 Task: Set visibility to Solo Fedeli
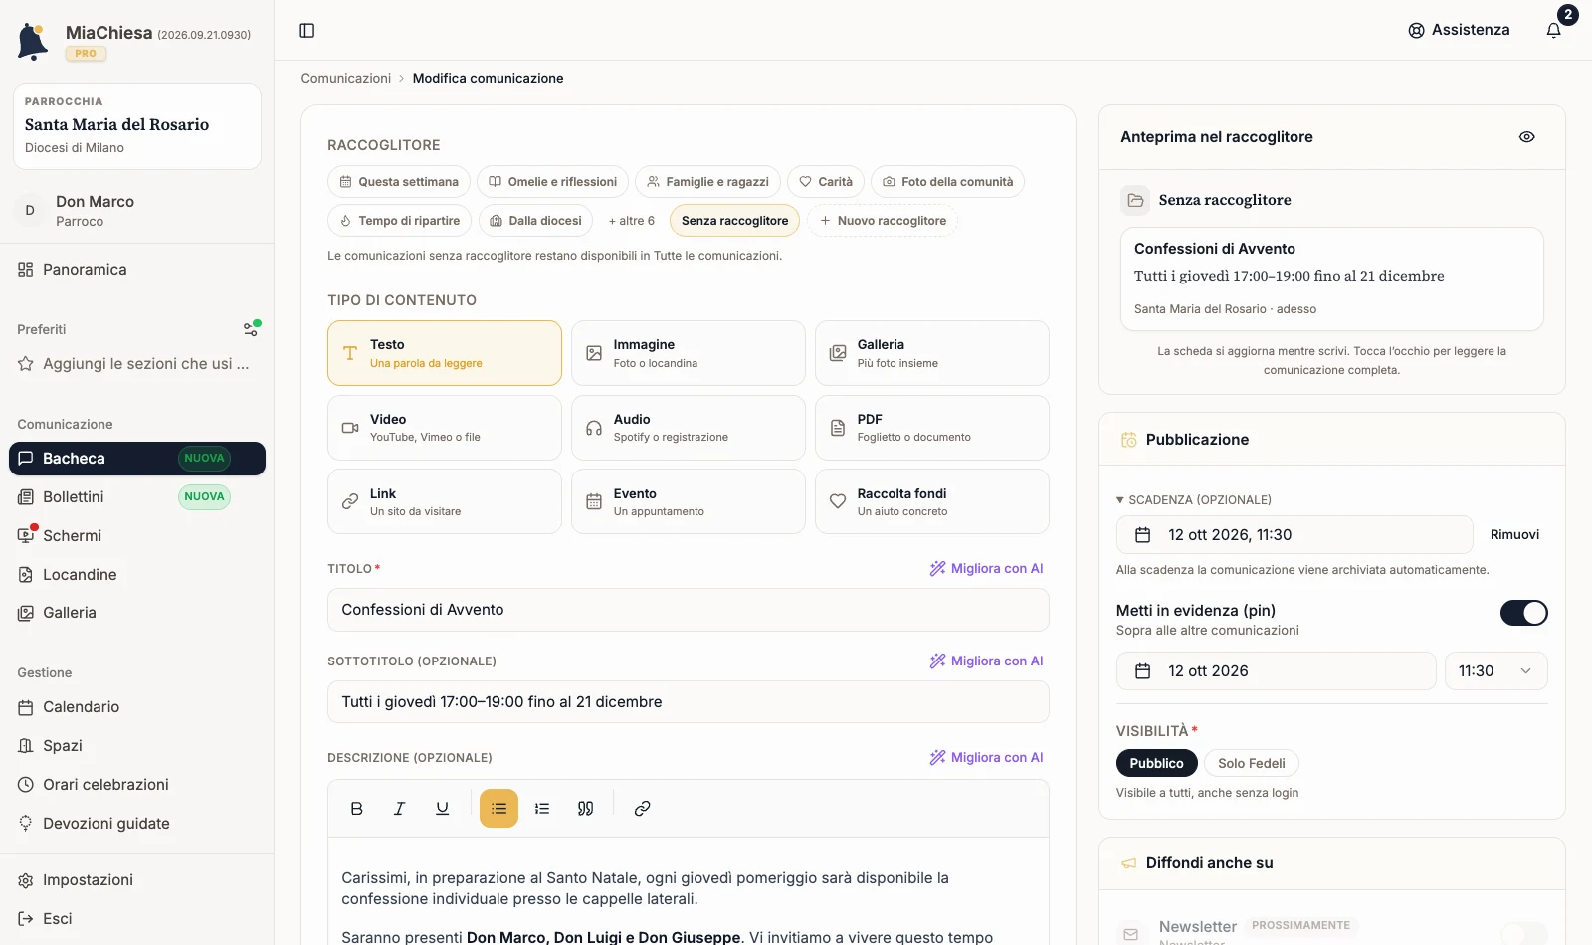(x=1252, y=763)
